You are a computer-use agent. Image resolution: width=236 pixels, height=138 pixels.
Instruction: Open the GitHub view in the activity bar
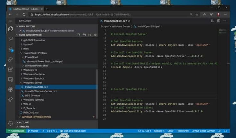(10, 89)
